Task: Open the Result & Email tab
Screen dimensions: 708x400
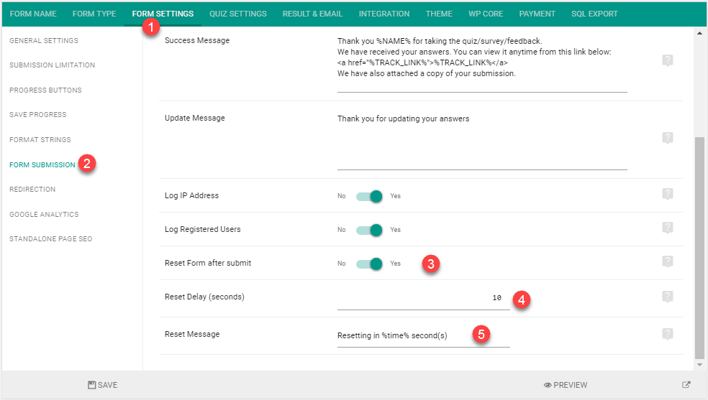Action: 312,14
